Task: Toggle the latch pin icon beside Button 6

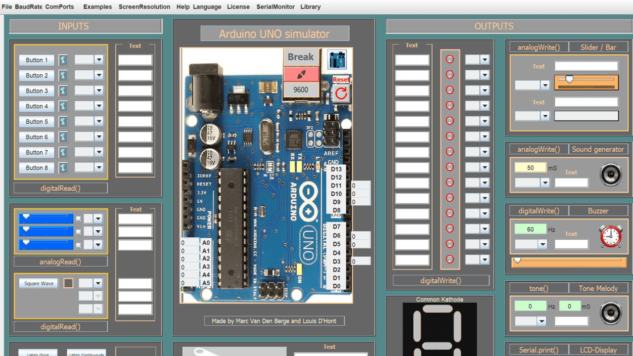Action: [63, 136]
